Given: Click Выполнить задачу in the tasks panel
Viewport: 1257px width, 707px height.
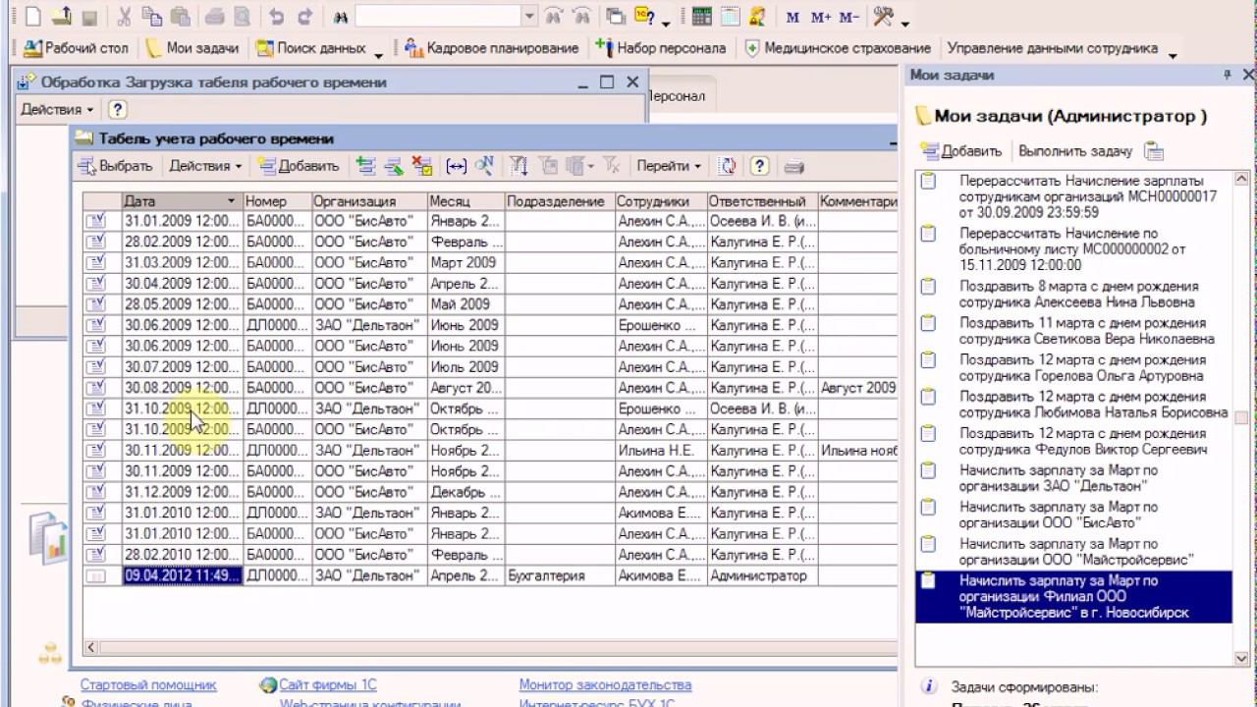Looking at the screenshot, I should (x=1075, y=151).
